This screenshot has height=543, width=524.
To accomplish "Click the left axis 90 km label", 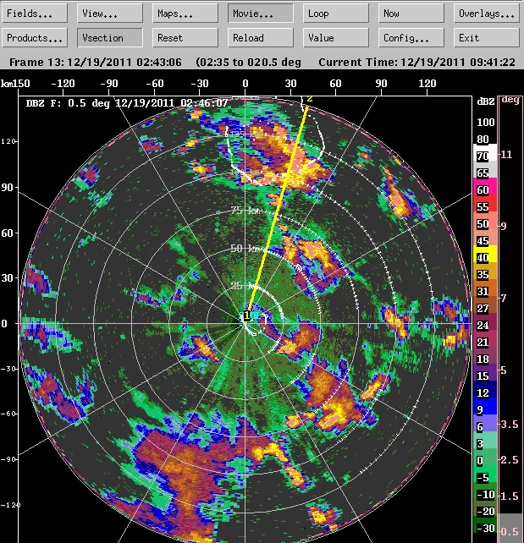I will 8,188.
